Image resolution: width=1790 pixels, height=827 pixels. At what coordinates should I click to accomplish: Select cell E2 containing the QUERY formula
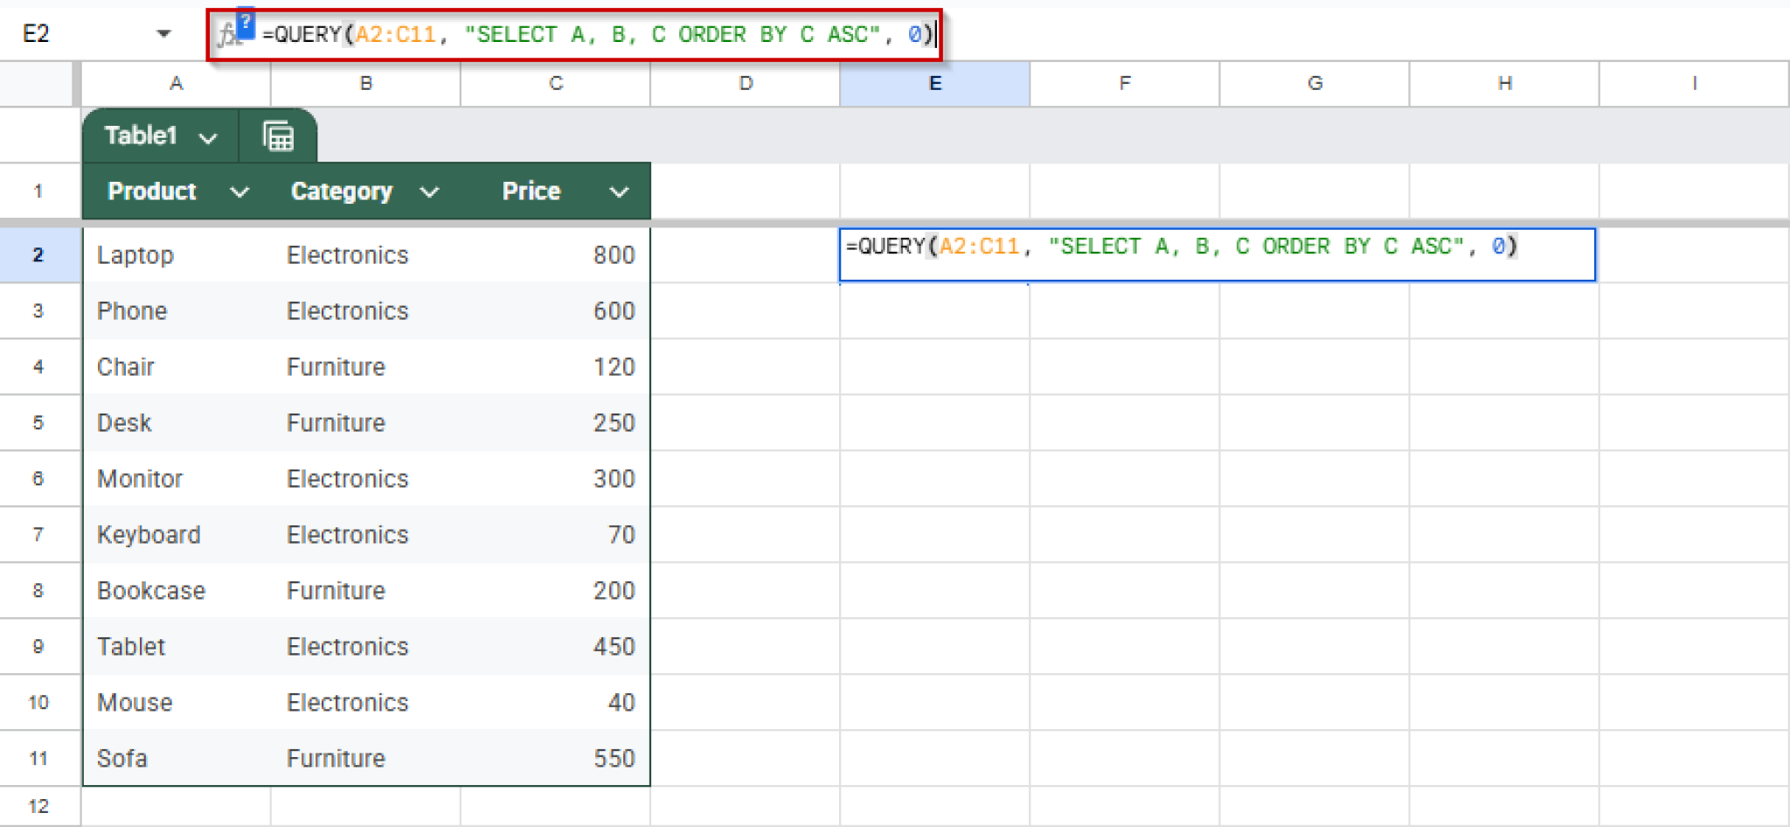[x=935, y=254]
